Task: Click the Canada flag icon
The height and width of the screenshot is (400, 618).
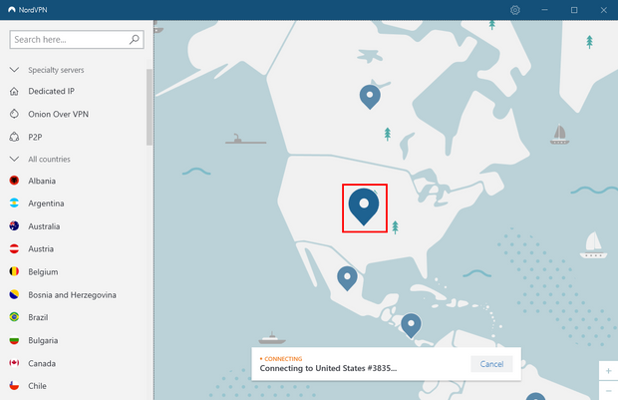Action: [14, 363]
